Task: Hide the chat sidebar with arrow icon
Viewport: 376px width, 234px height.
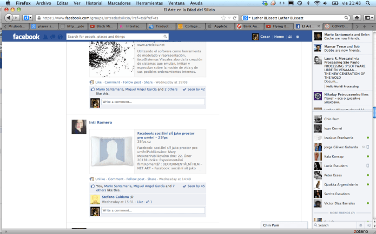Action: pyautogui.click(x=368, y=225)
